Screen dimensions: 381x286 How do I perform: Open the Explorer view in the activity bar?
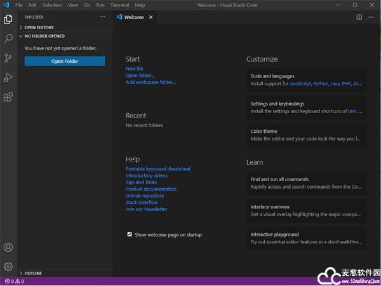tap(8, 19)
